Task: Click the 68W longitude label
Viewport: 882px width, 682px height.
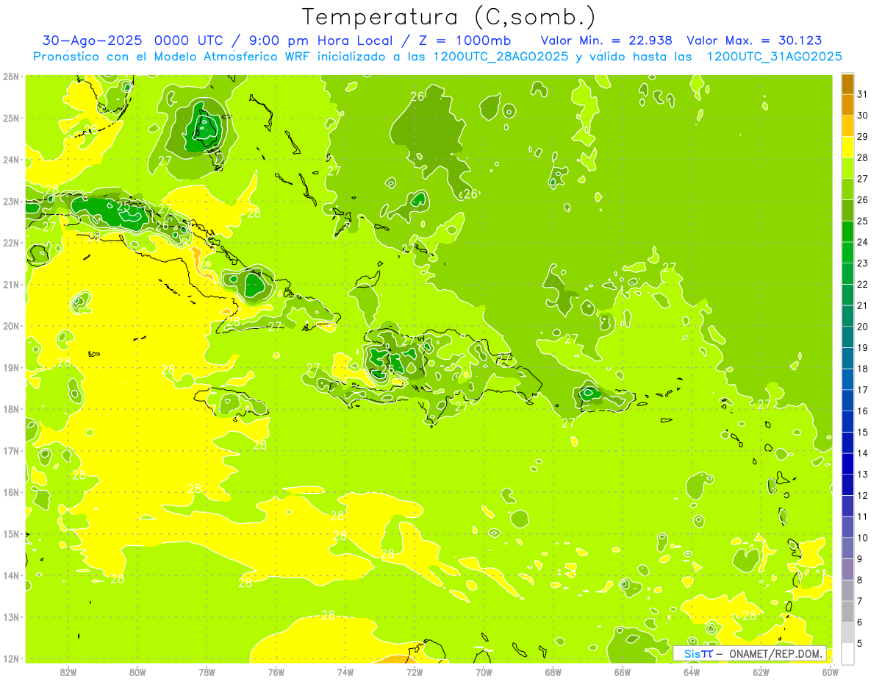Action: point(553,672)
